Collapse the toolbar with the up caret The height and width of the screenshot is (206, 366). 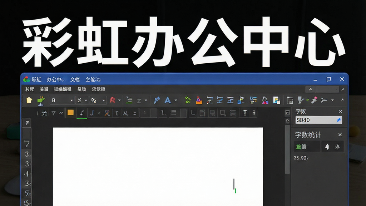click(342, 100)
